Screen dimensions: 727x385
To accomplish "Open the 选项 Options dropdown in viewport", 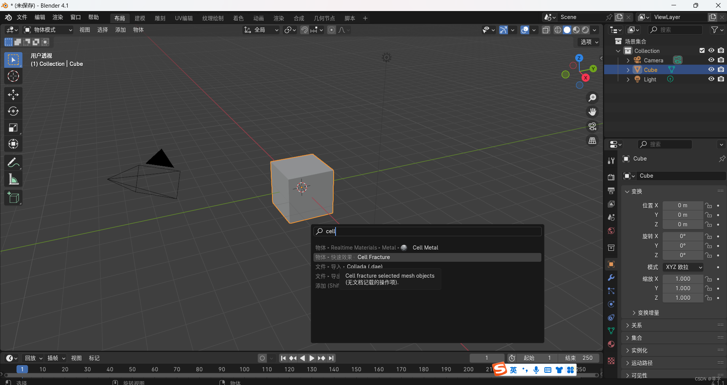I will point(589,42).
